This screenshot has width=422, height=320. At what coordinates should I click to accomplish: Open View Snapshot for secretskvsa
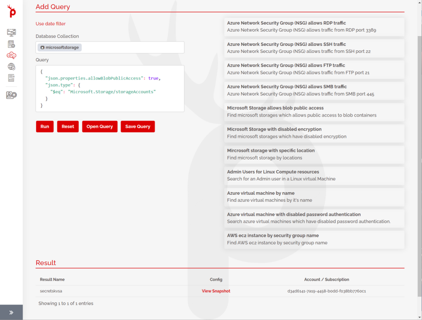tap(216, 291)
